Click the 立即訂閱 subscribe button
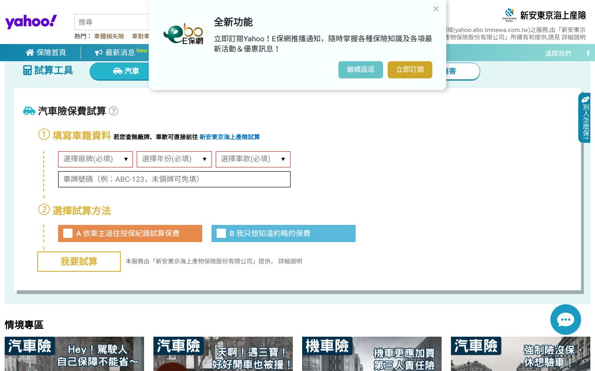This screenshot has width=595, height=371. pyautogui.click(x=410, y=70)
